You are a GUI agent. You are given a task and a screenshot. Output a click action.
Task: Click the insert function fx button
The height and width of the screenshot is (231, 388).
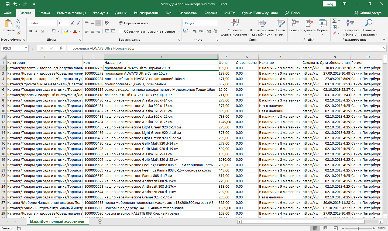pyautogui.click(x=61, y=48)
